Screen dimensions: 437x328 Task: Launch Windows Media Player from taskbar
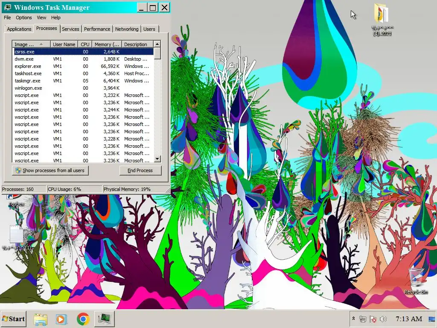tap(61, 319)
